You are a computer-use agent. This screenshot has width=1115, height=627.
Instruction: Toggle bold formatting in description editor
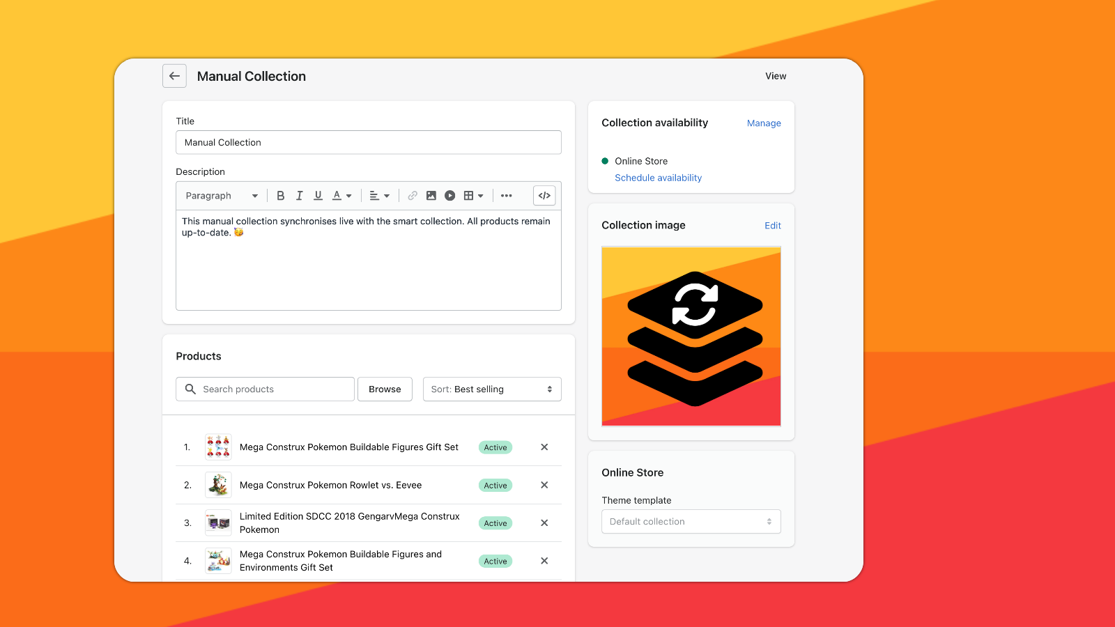click(x=281, y=196)
